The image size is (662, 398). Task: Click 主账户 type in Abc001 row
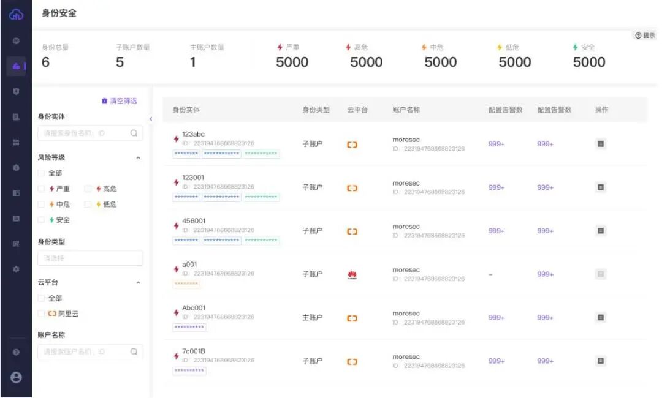pyautogui.click(x=313, y=317)
